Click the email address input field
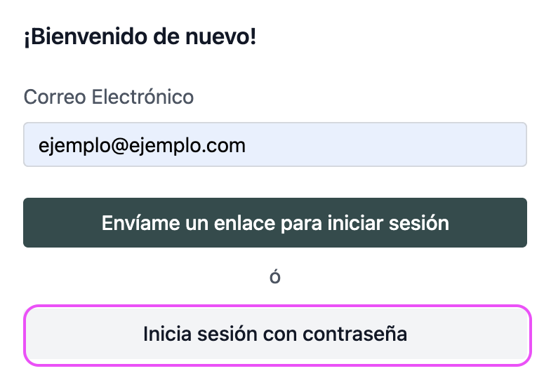 pos(274,145)
